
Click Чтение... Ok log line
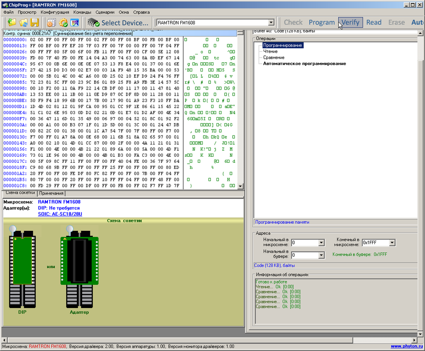point(274,287)
